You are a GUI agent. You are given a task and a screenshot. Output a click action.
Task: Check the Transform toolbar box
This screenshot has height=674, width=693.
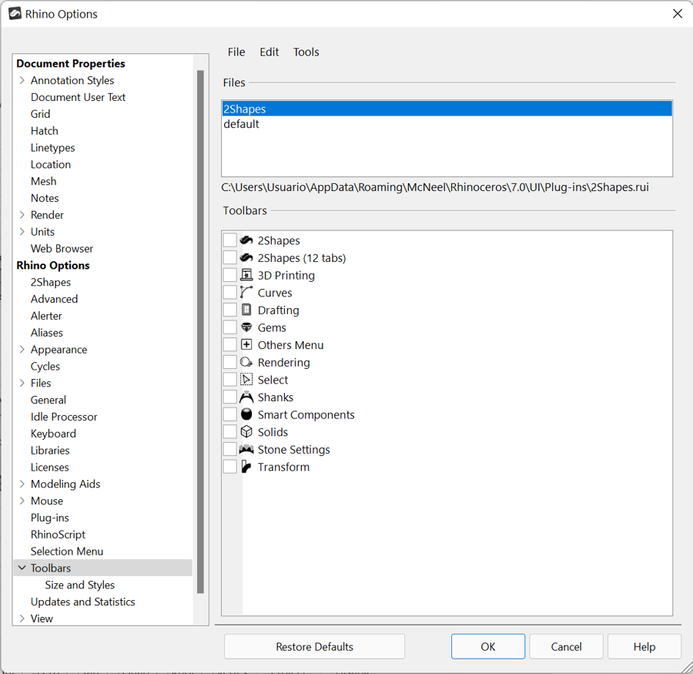230,467
